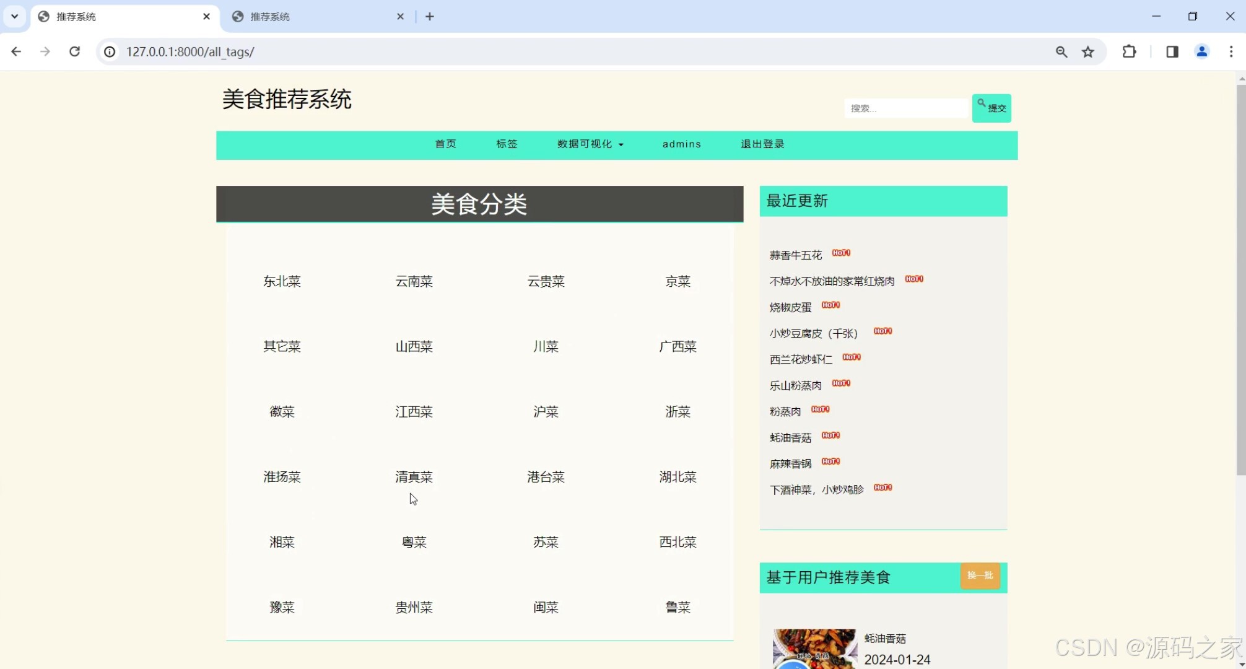Open the browser extensions puzzle icon
This screenshot has height=669, width=1246.
(x=1129, y=51)
